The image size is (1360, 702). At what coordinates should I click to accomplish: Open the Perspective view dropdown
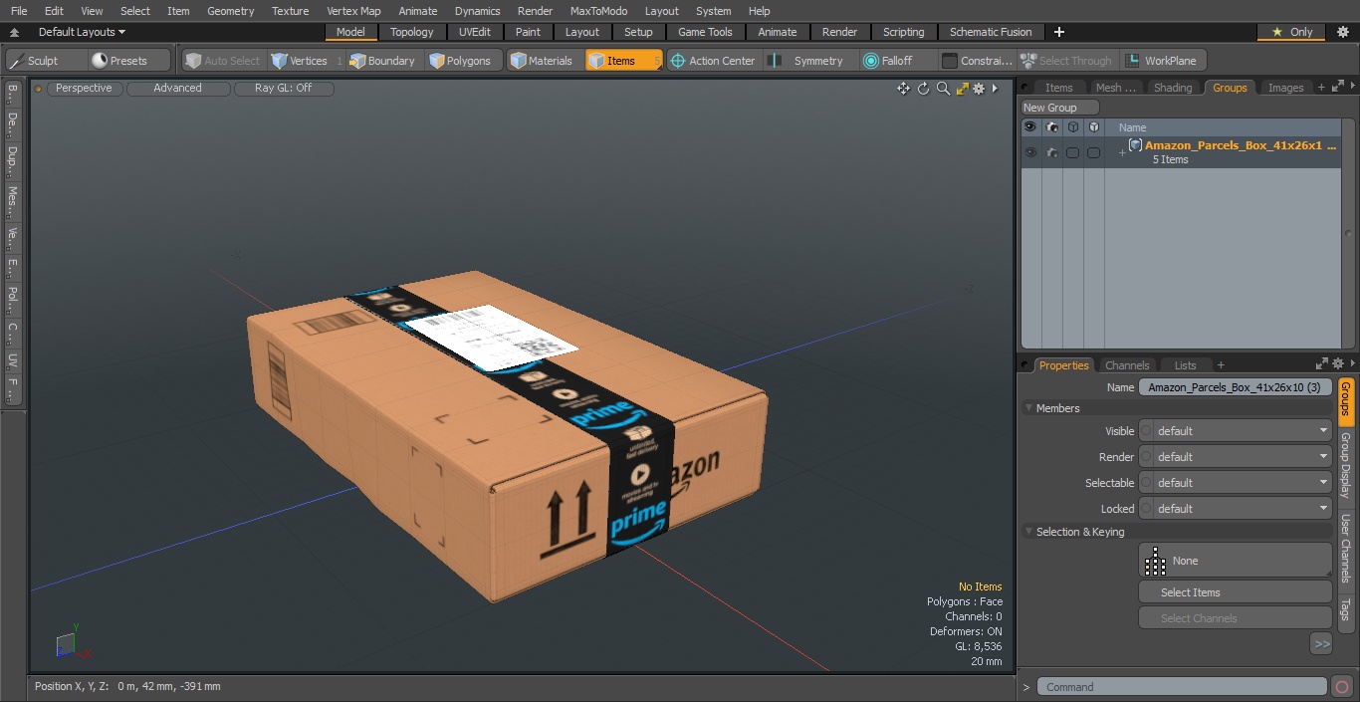coord(85,89)
